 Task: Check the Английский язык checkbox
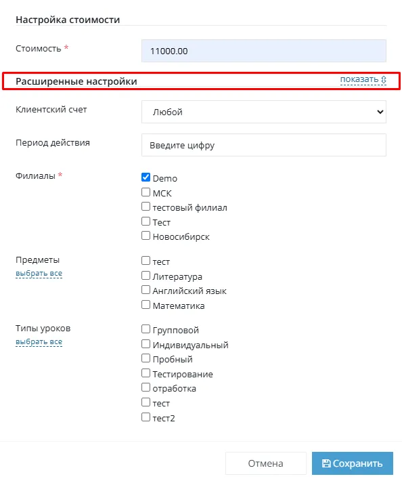point(146,290)
